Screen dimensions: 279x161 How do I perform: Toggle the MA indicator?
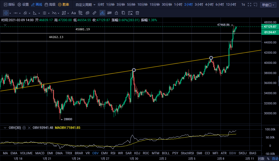click(5, 153)
